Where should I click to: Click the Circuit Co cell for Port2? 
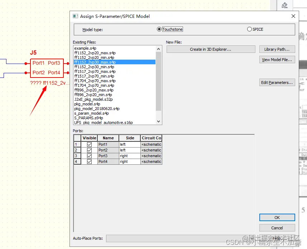151,150
